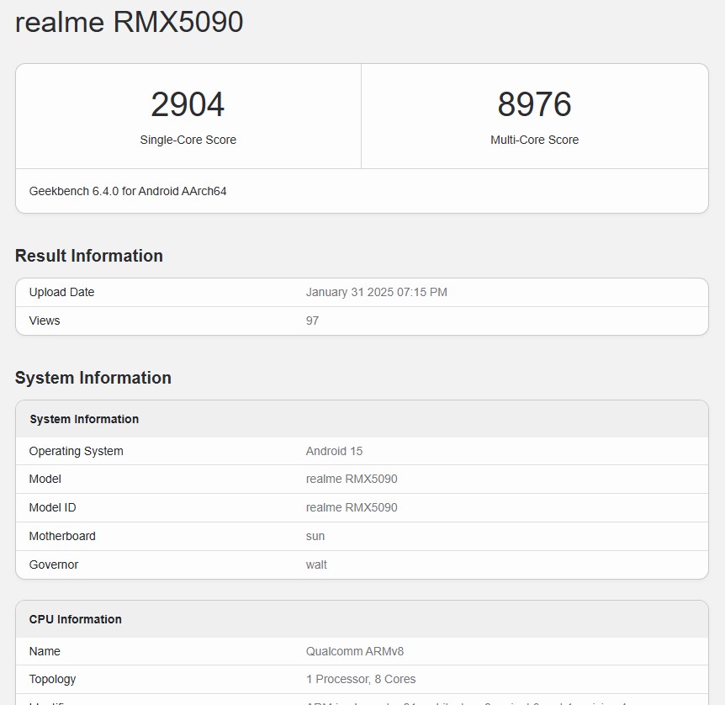Select the motherboard value 'sun'

[315, 537]
